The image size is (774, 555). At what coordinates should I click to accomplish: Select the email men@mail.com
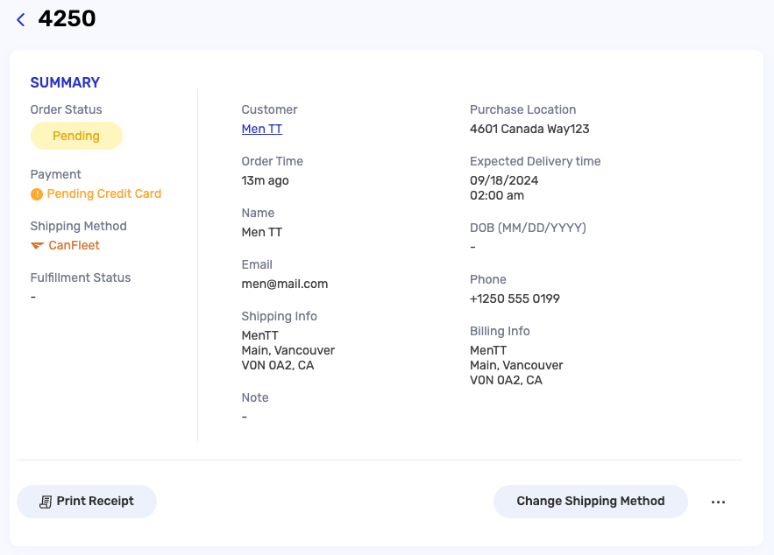click(285, 284)
